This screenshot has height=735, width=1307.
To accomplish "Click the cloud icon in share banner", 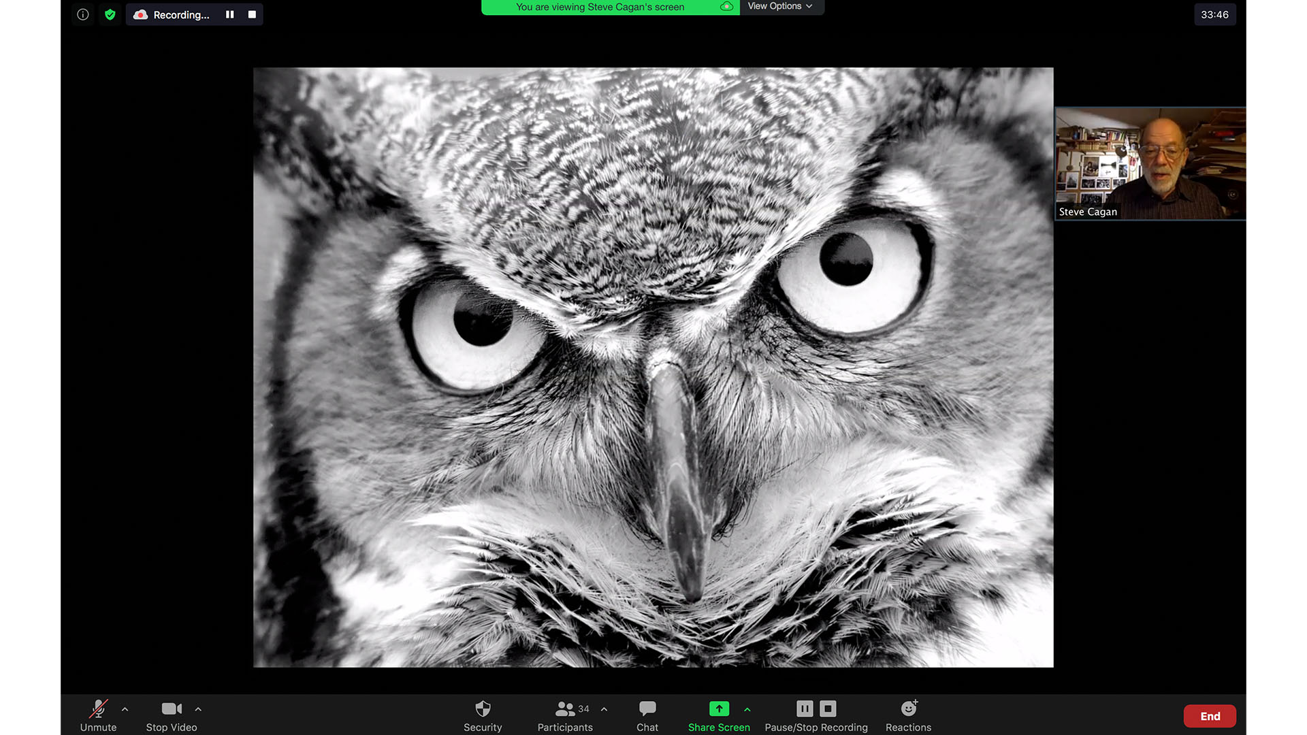I will click(x=726, y=7).
